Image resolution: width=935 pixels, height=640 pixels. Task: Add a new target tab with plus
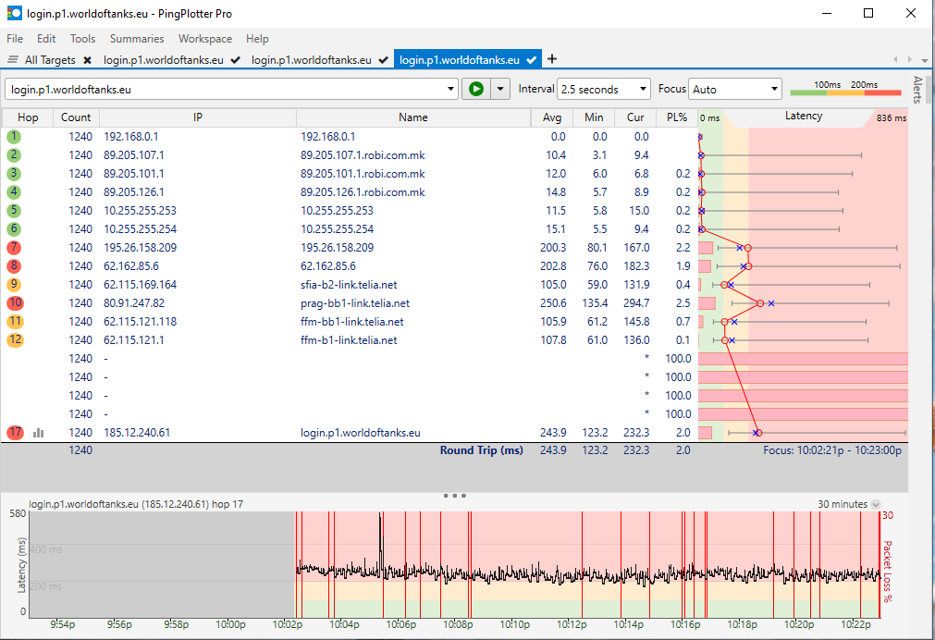(x=552, y=59)
